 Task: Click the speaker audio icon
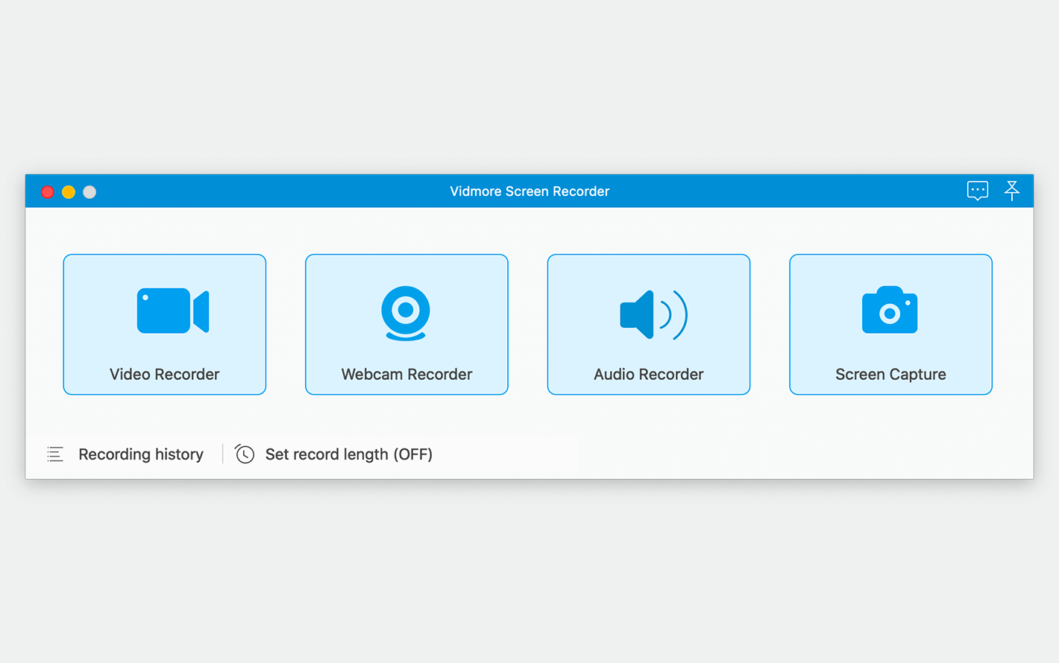653,314
